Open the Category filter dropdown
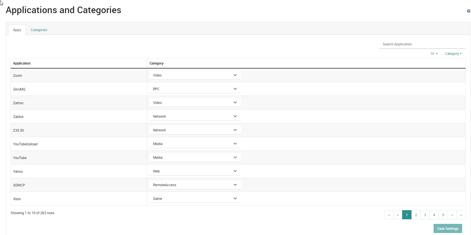 click(x=453, y=54)
